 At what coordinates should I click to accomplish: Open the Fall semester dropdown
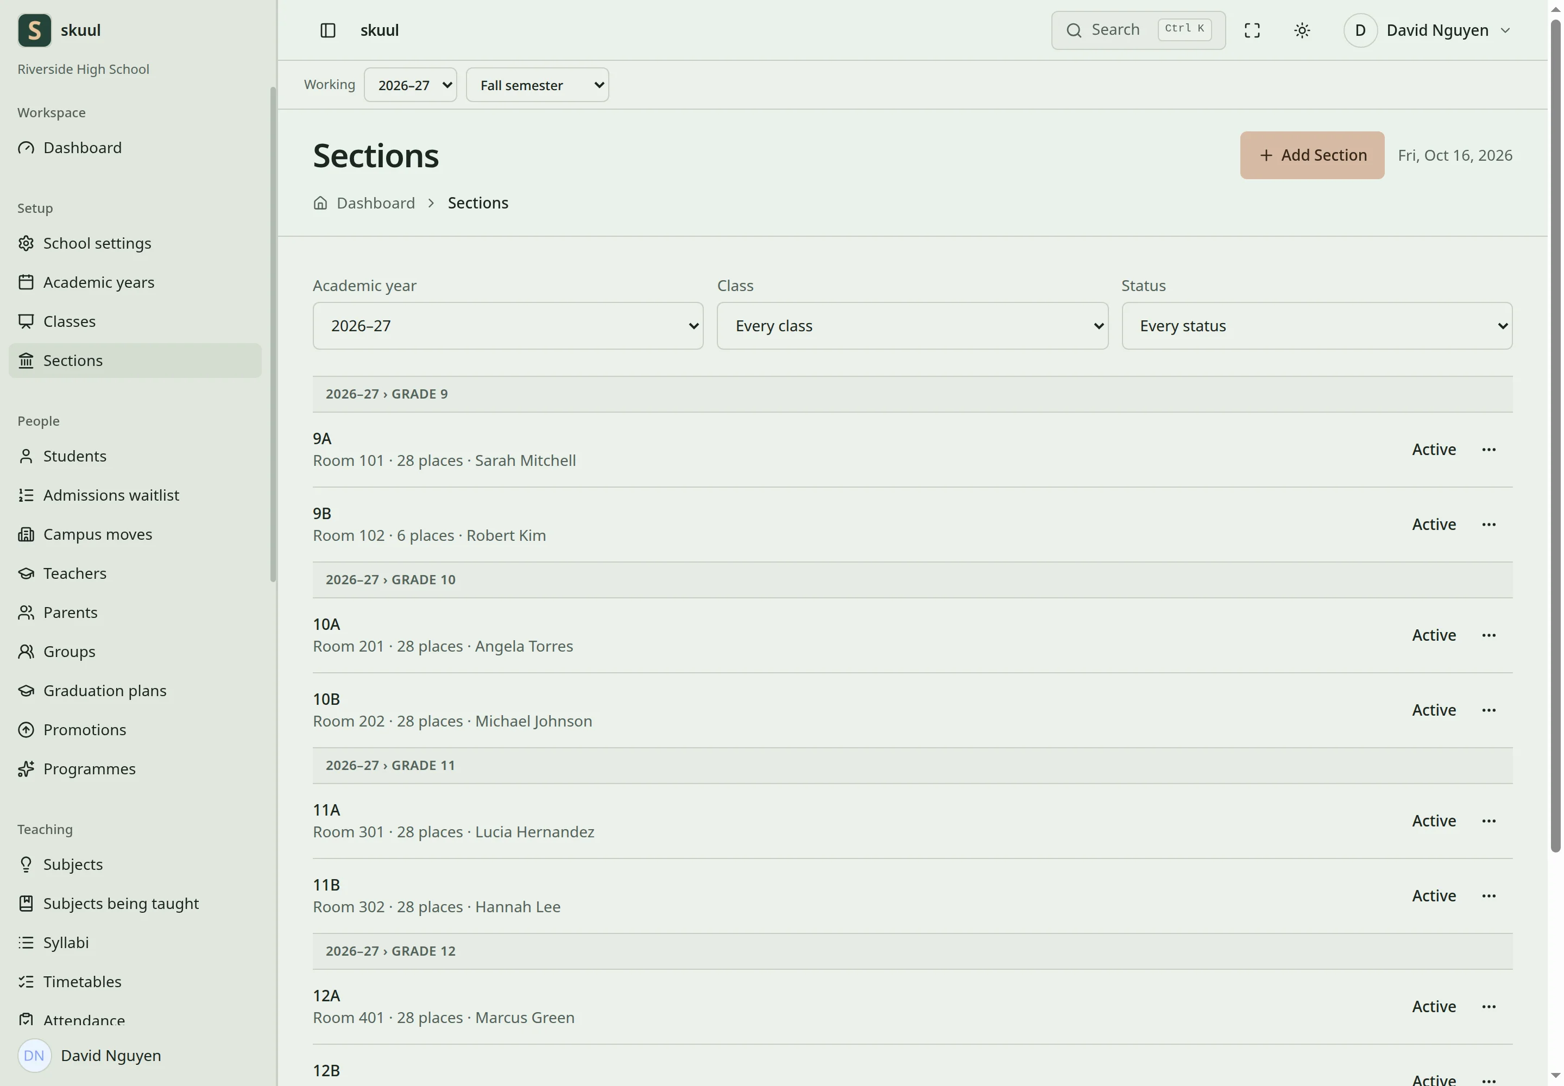(x=537, y=85)
